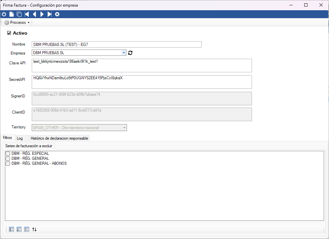The width and height of the screenshot is (329, 239).
Task: Open the Empresa dropdown
Action: 124,53
